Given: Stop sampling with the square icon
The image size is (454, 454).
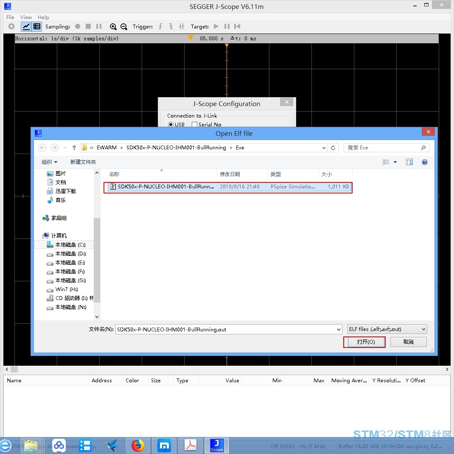Looking at the screenshot, I should 88,26.
